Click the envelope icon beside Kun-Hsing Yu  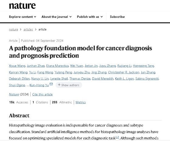(x=51, y=84)
